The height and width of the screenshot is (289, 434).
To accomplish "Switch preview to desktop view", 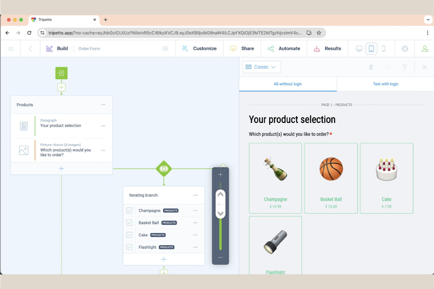I will (359, 49).
